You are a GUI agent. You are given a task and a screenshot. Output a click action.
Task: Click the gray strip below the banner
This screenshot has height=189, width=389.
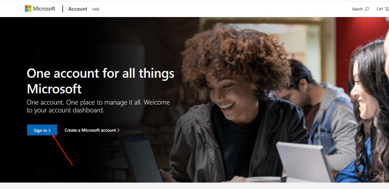(x=195, y=186)
